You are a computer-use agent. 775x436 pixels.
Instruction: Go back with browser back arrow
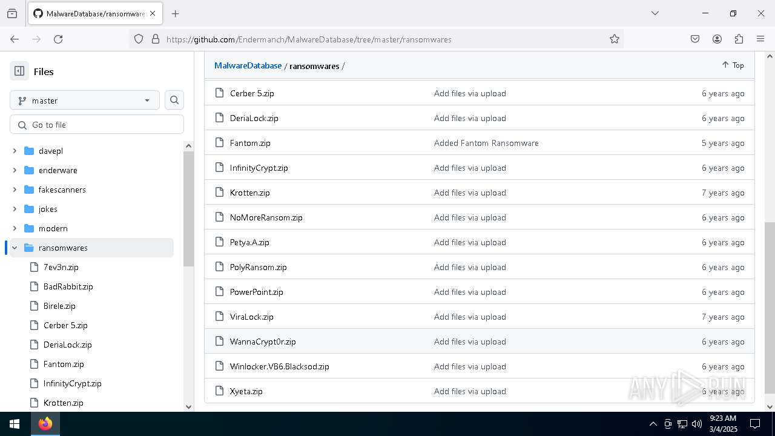coord(15,39)
